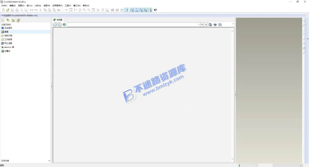
Task: Click the Layers icon in main toolbar
Action: click(x=107, y=10)
